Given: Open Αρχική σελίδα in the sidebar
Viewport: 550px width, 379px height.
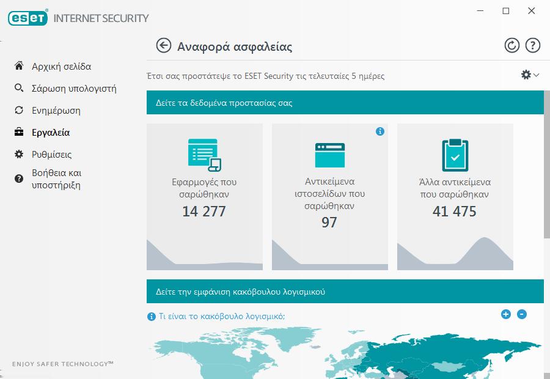Looking at the screenshot, I should 61,66.
